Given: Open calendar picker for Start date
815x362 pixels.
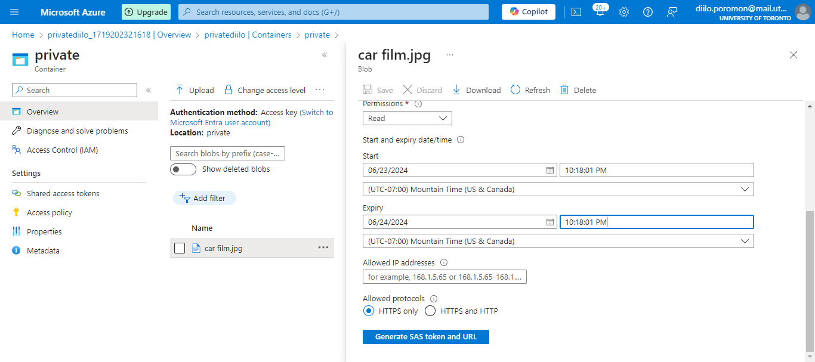Looking at the screenshot, I should tap(550, 171).
